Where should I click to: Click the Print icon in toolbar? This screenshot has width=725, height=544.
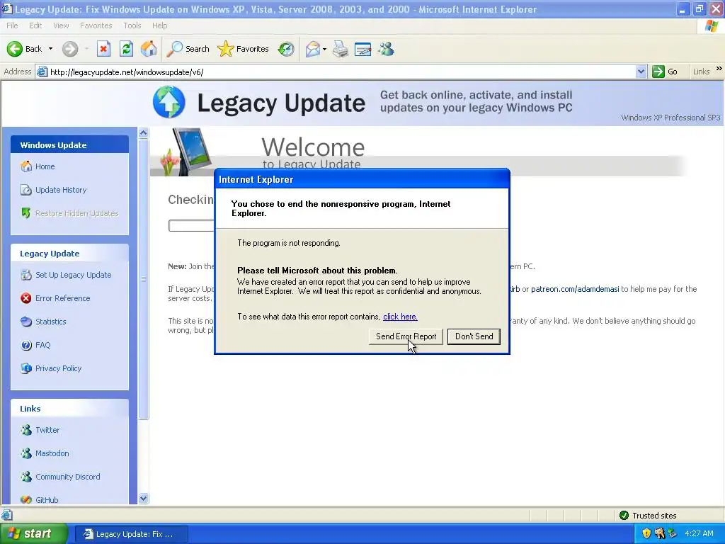pyautogui.click(x=341, y=49)
